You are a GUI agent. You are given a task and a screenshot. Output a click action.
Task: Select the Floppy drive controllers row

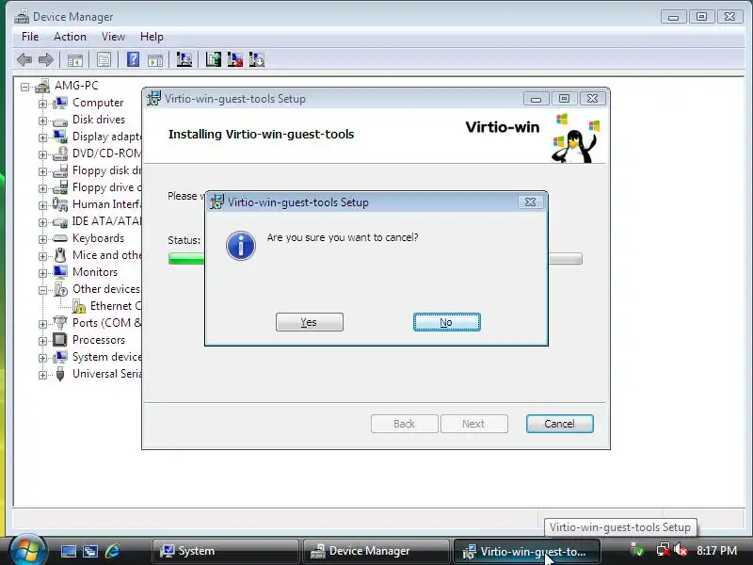(x=98, y=187)
